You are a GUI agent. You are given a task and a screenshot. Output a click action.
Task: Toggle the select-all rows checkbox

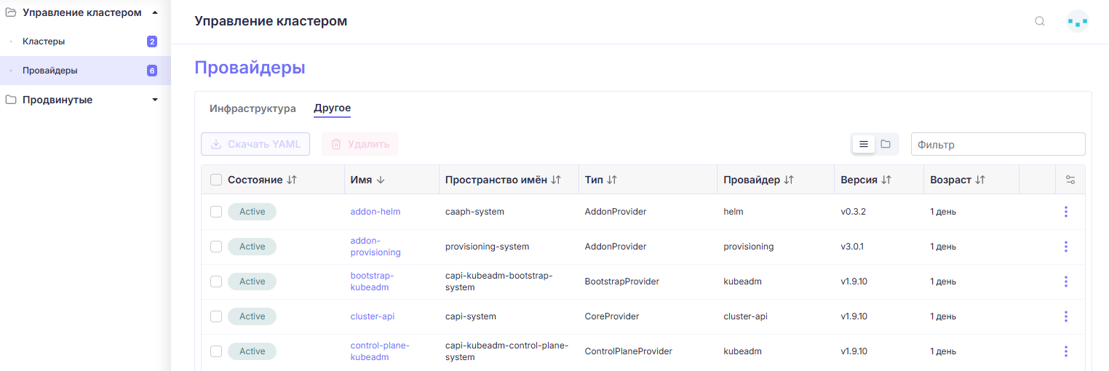click(216, 180)
